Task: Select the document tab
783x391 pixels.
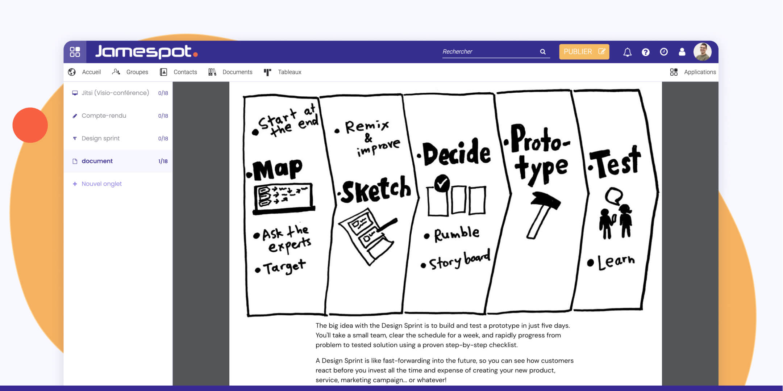Action: 118,161
